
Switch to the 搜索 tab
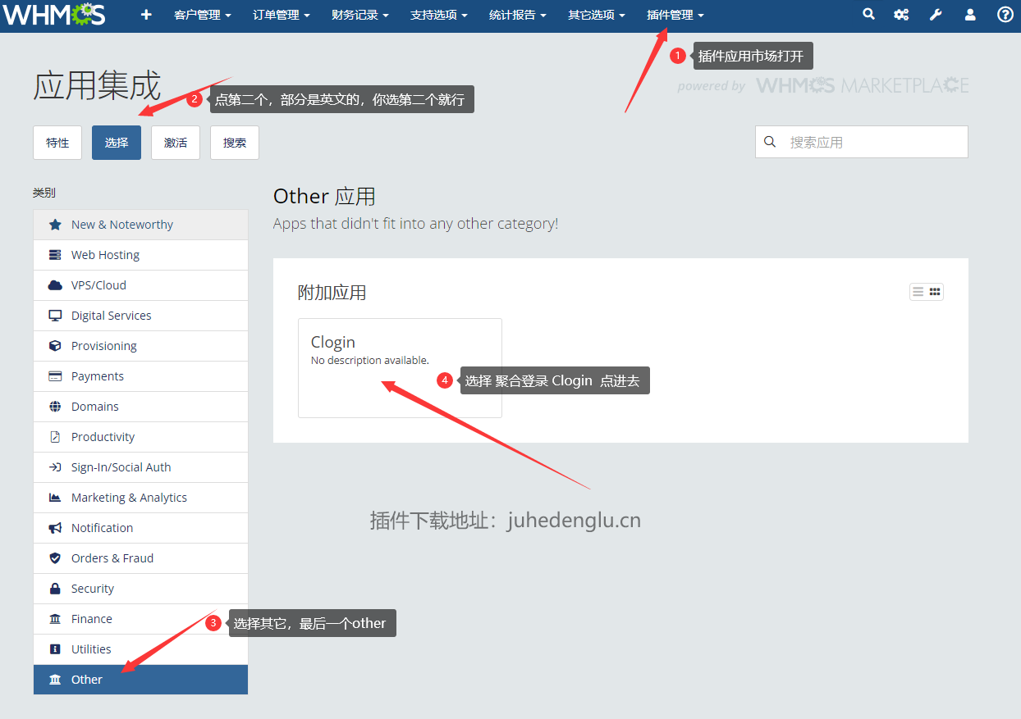235,143
